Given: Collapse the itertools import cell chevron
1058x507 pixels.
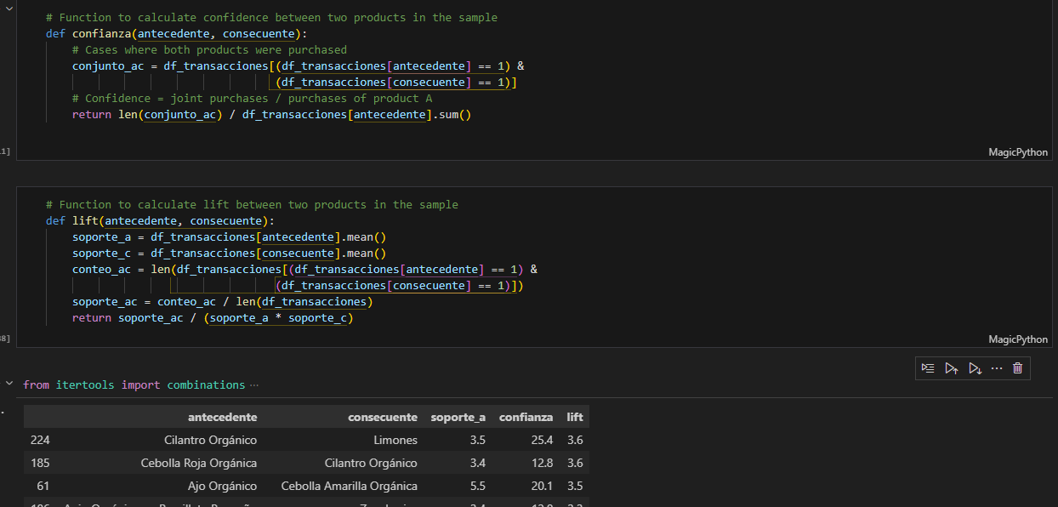Looking at the screenshot, I should click(x=9, y=384).
